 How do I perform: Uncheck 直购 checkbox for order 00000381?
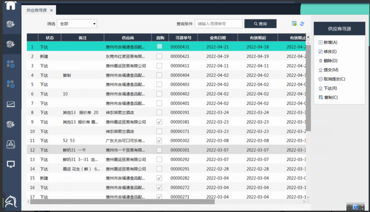[159, 122]
